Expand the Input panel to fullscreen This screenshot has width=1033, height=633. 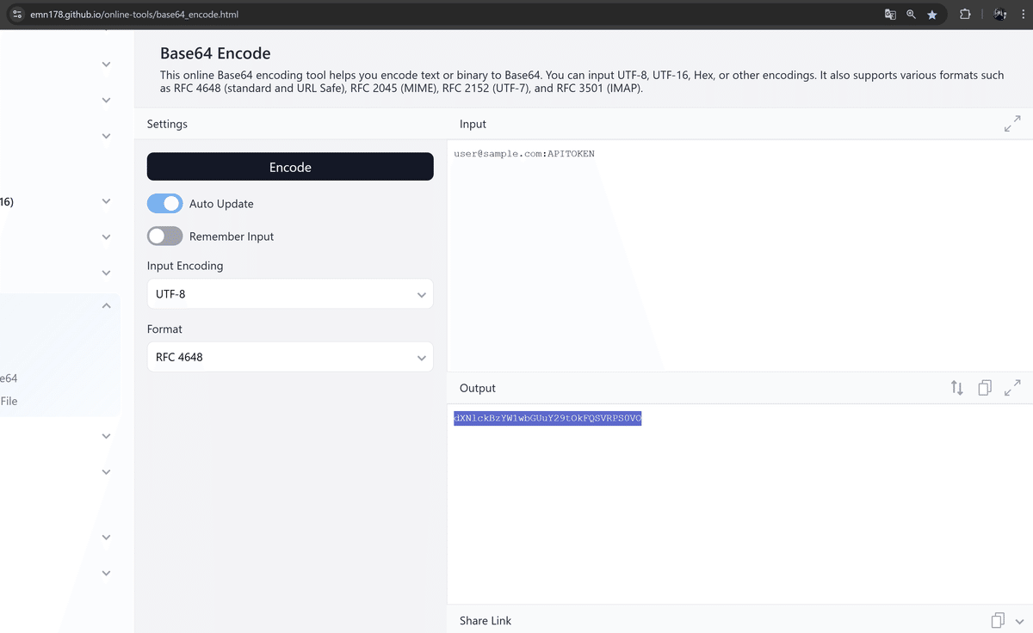1012,124
